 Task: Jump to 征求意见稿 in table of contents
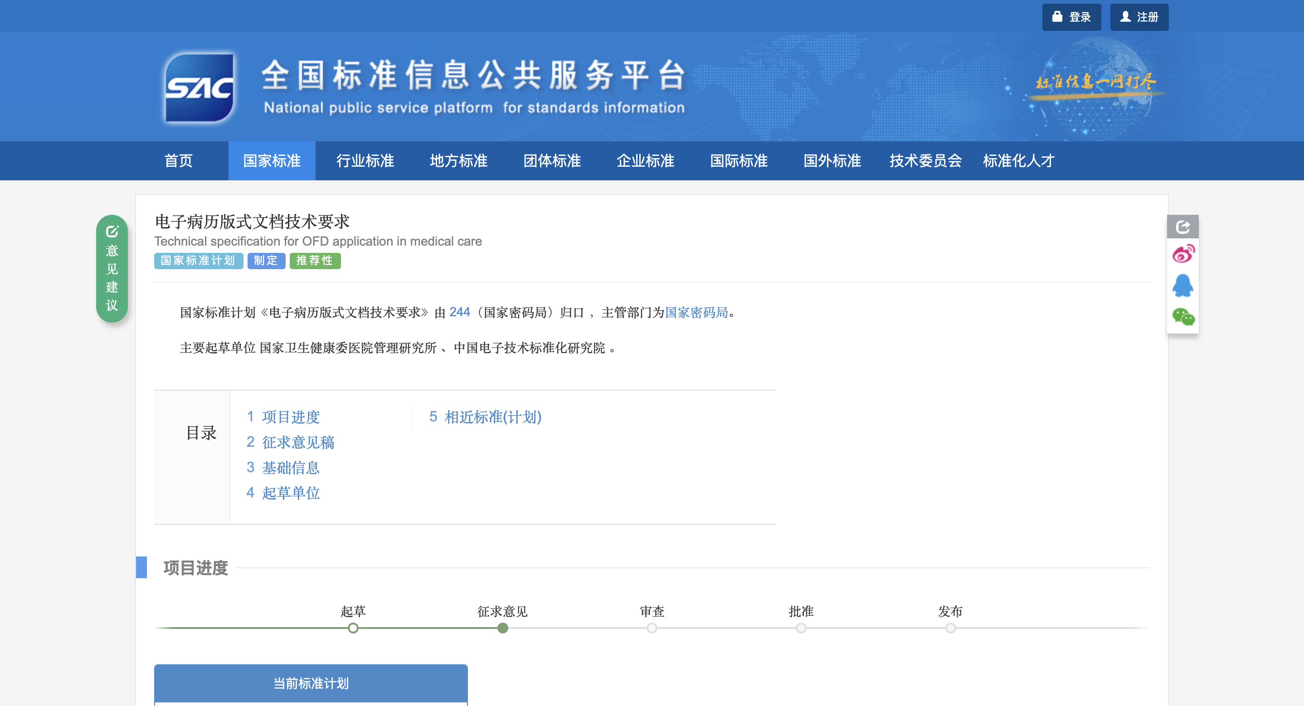coord(297,442)
